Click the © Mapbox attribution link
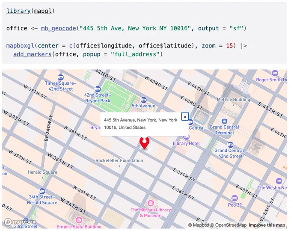This screenshot has height=231, width=291. pos(199,225)
